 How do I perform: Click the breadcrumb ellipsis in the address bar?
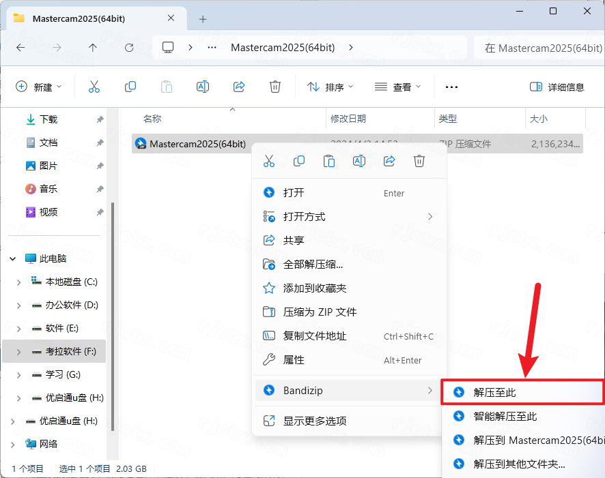click(x=212, y=47)
